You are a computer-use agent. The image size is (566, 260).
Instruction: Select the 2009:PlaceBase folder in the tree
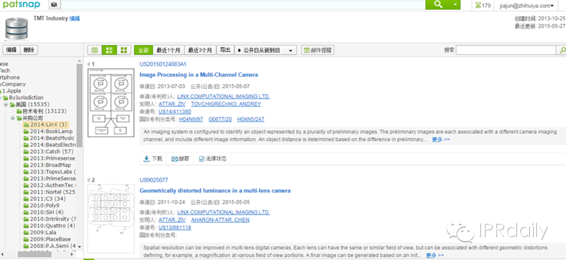(50, 239)
